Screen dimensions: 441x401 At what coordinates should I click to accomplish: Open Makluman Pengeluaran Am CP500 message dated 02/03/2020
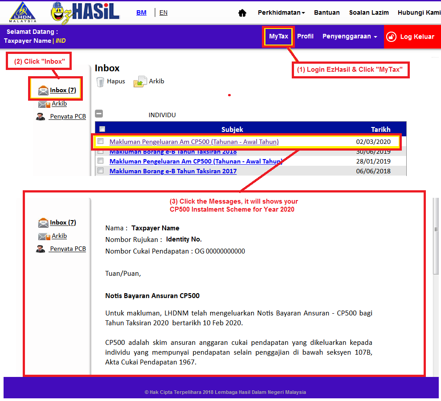(x=194, y=142)
